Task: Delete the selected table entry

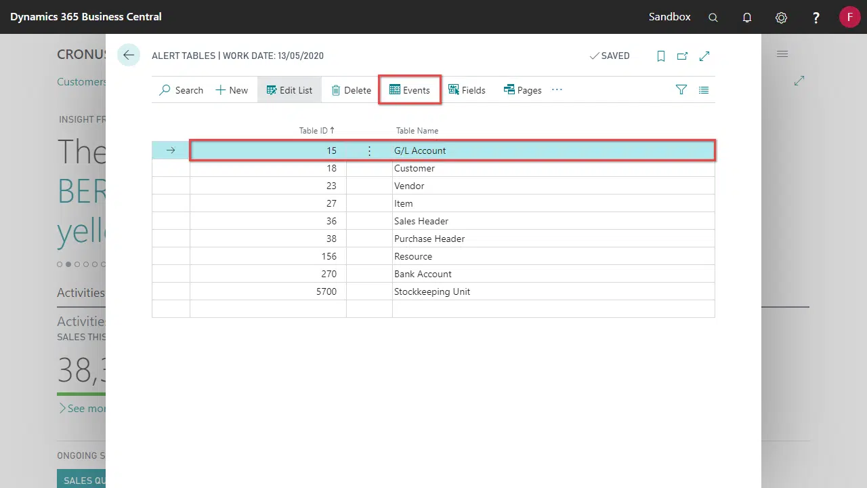Action: 351,90
